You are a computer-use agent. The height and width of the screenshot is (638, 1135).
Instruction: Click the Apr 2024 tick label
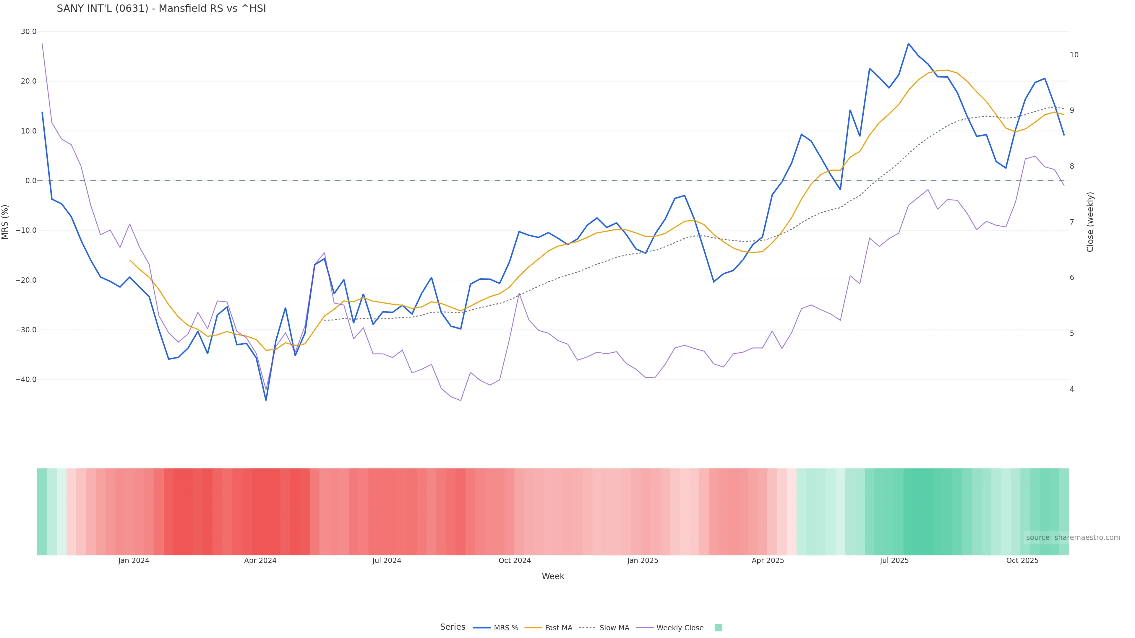260,561
